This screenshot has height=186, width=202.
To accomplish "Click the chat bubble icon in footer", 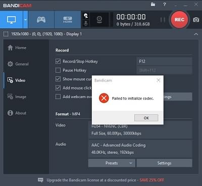I will (40, 180).
